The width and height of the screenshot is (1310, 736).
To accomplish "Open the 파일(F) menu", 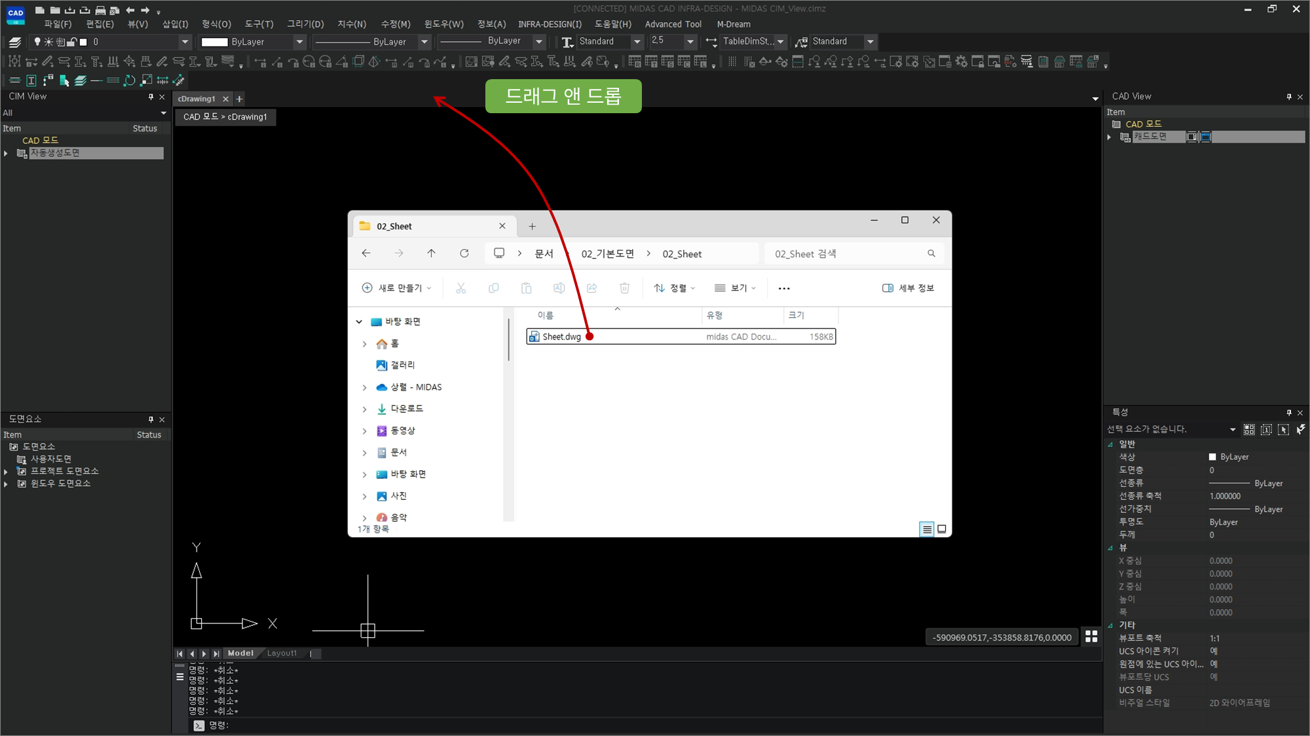I will coord(58,24).
